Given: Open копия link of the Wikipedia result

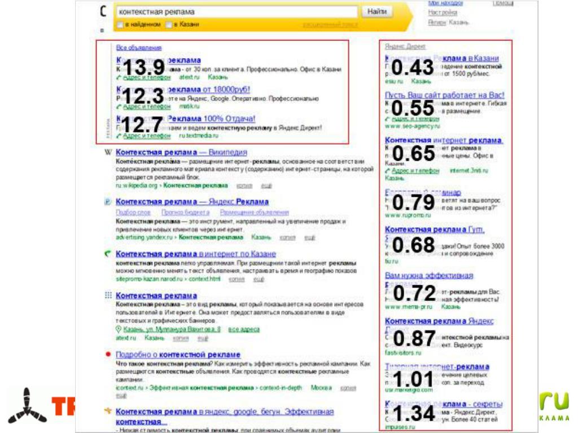Looking at the screenshot, I should (x=244, y=186).
